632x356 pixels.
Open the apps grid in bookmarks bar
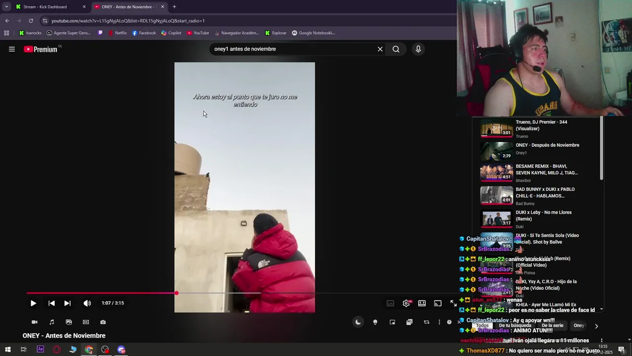coord(6,33)
